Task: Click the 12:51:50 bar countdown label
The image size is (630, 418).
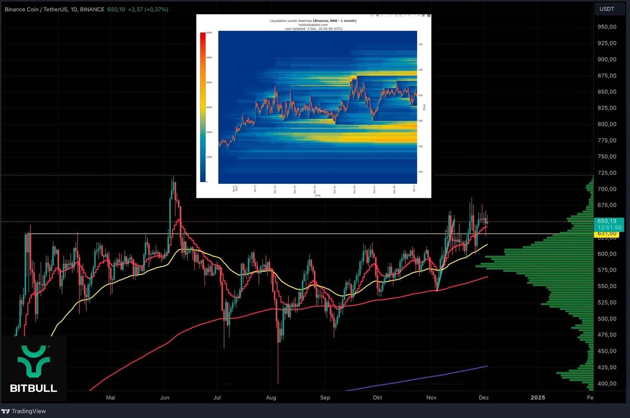Action: 609,227
